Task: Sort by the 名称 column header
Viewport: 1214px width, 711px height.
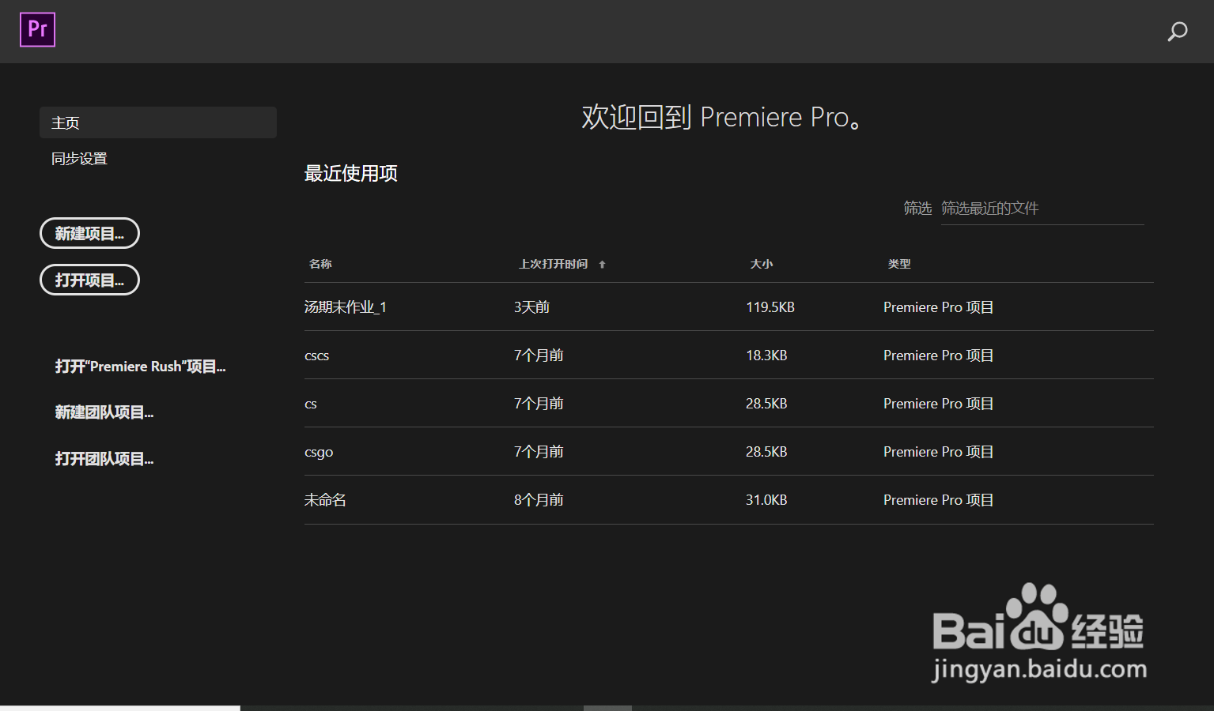Action: click(320, 264)
